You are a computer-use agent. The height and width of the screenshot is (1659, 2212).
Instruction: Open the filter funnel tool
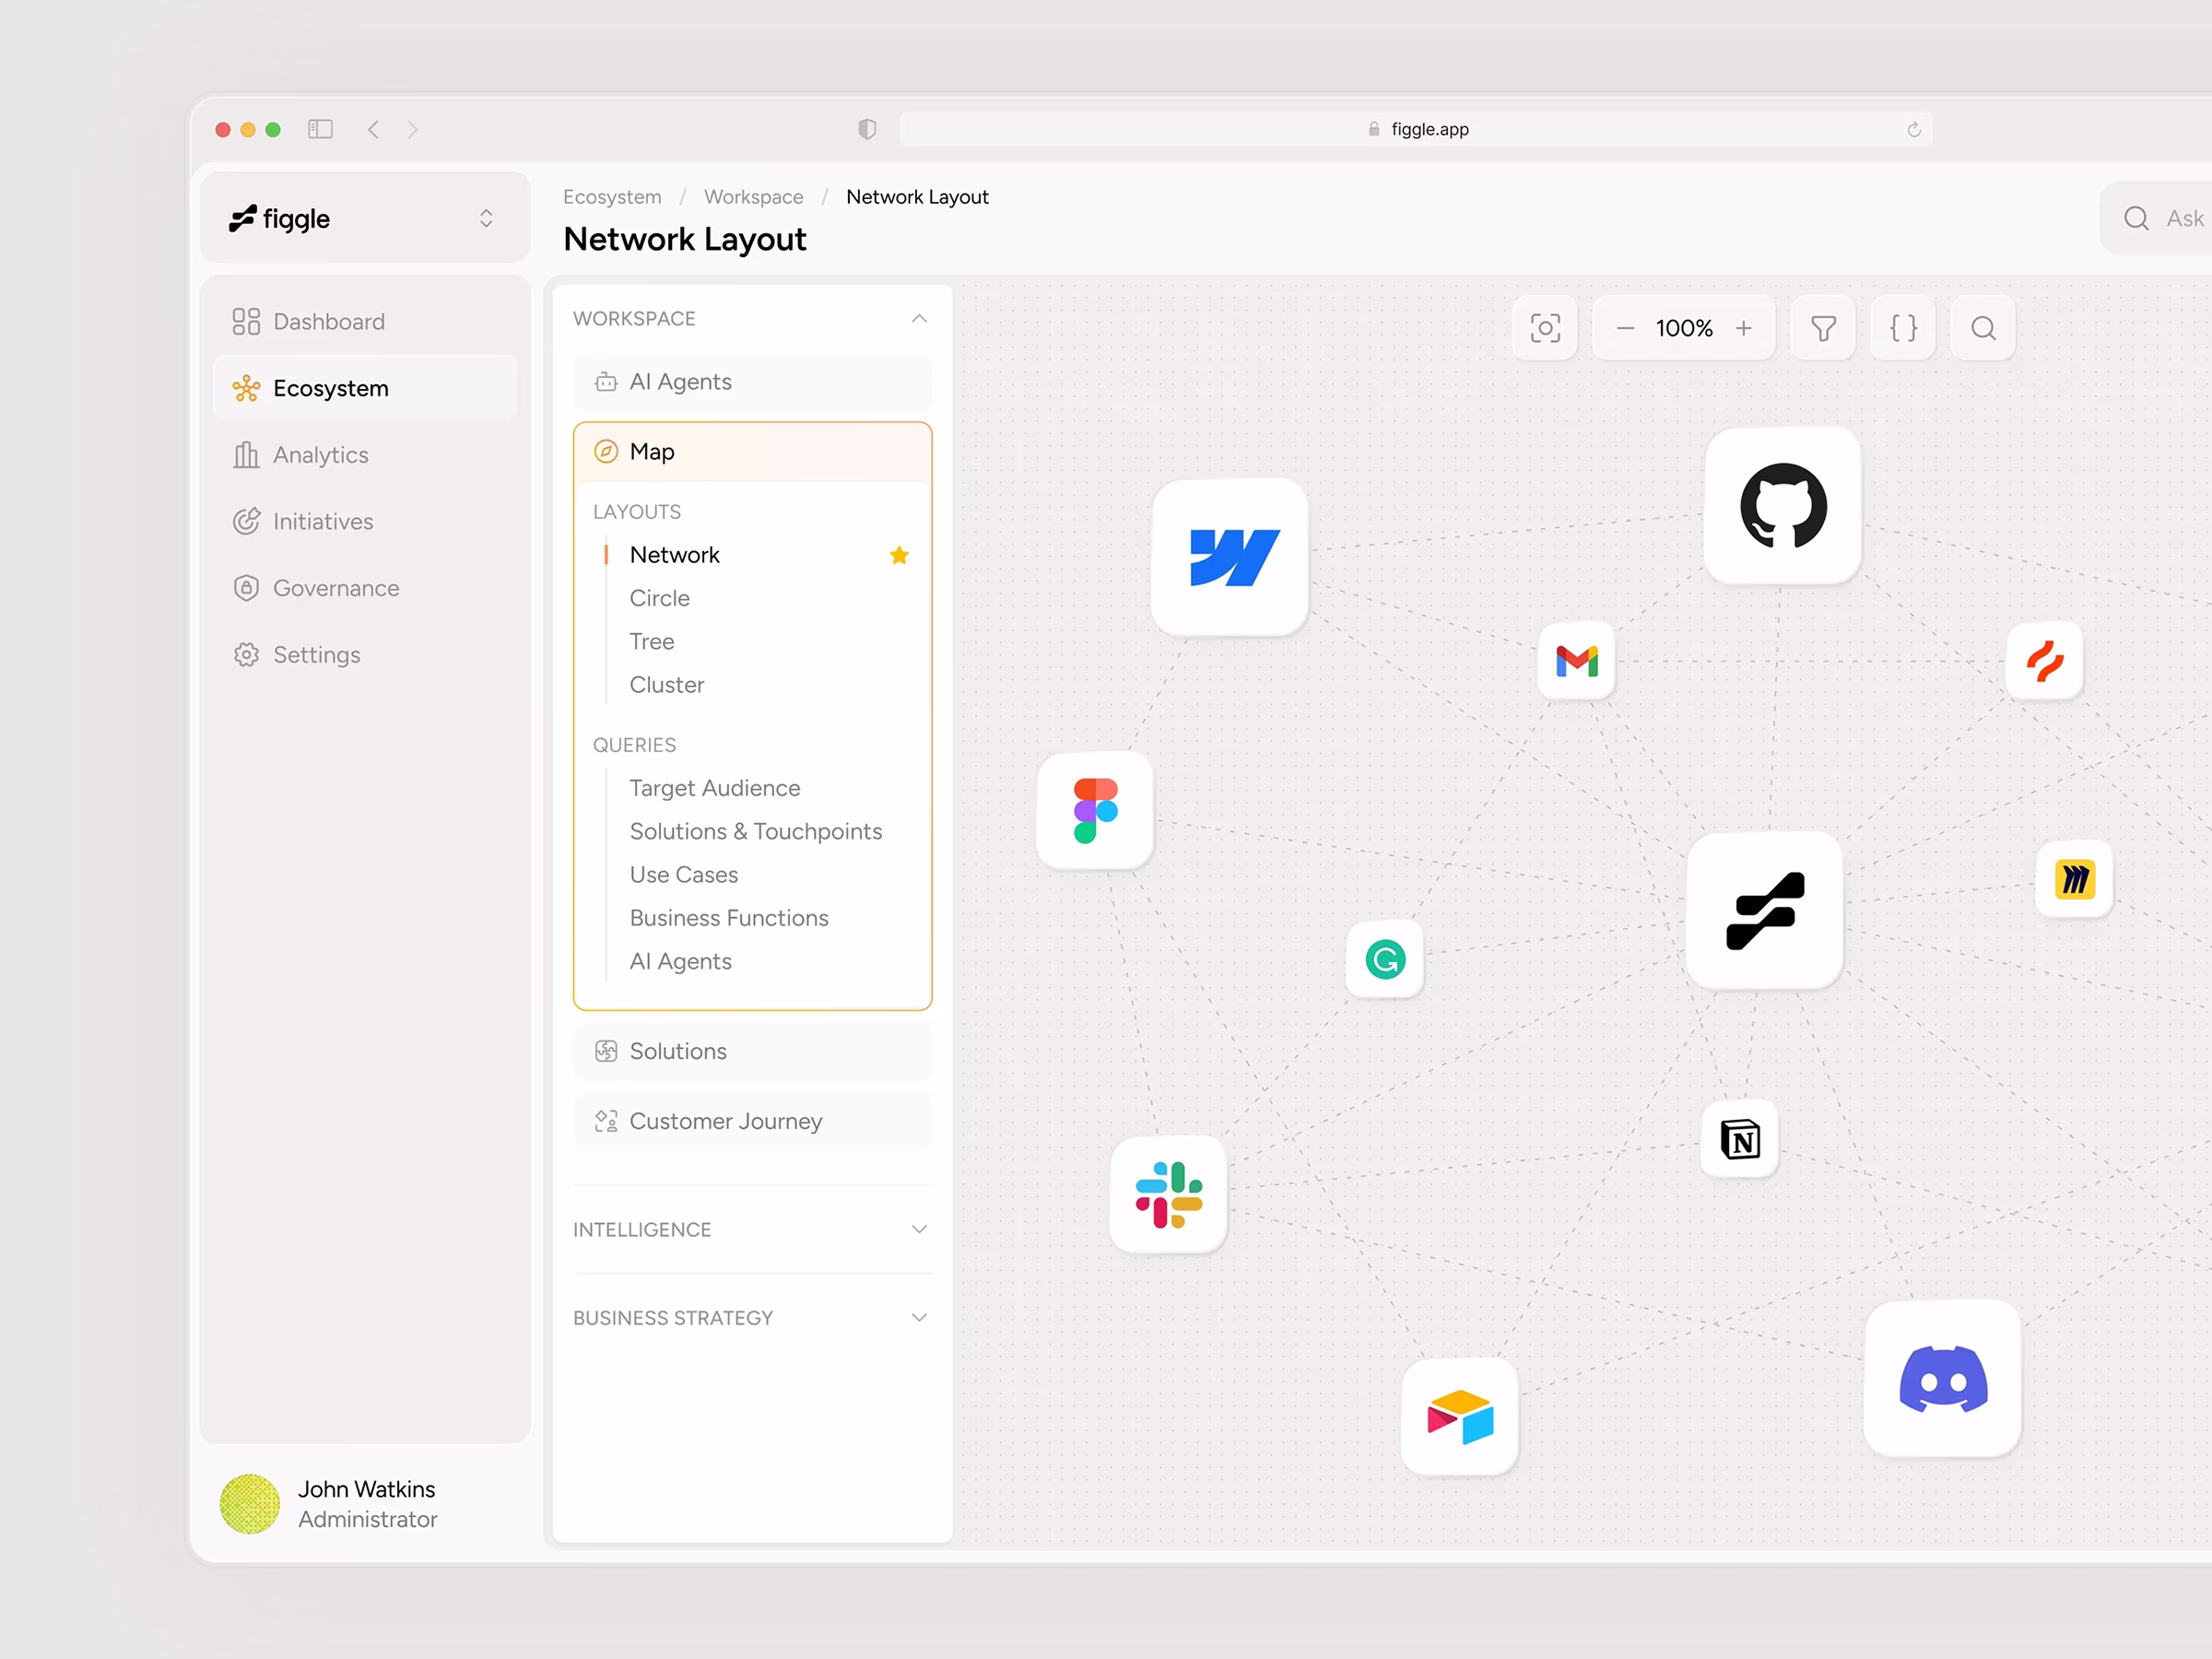coord(1823,328)
